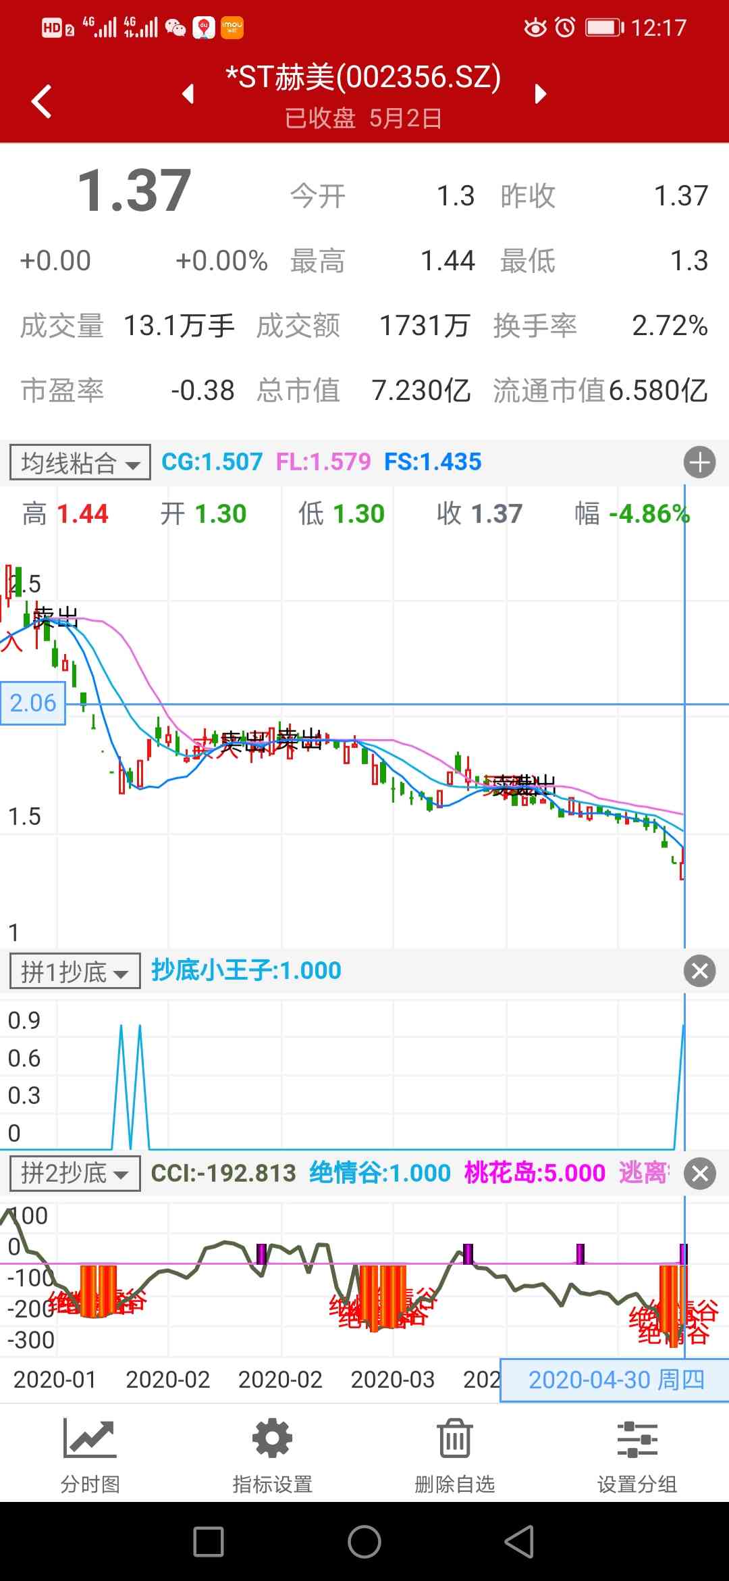Tap the alarm clock icon in status bar
Screen dimensions: 729x1581
click(x=565, y=27)
